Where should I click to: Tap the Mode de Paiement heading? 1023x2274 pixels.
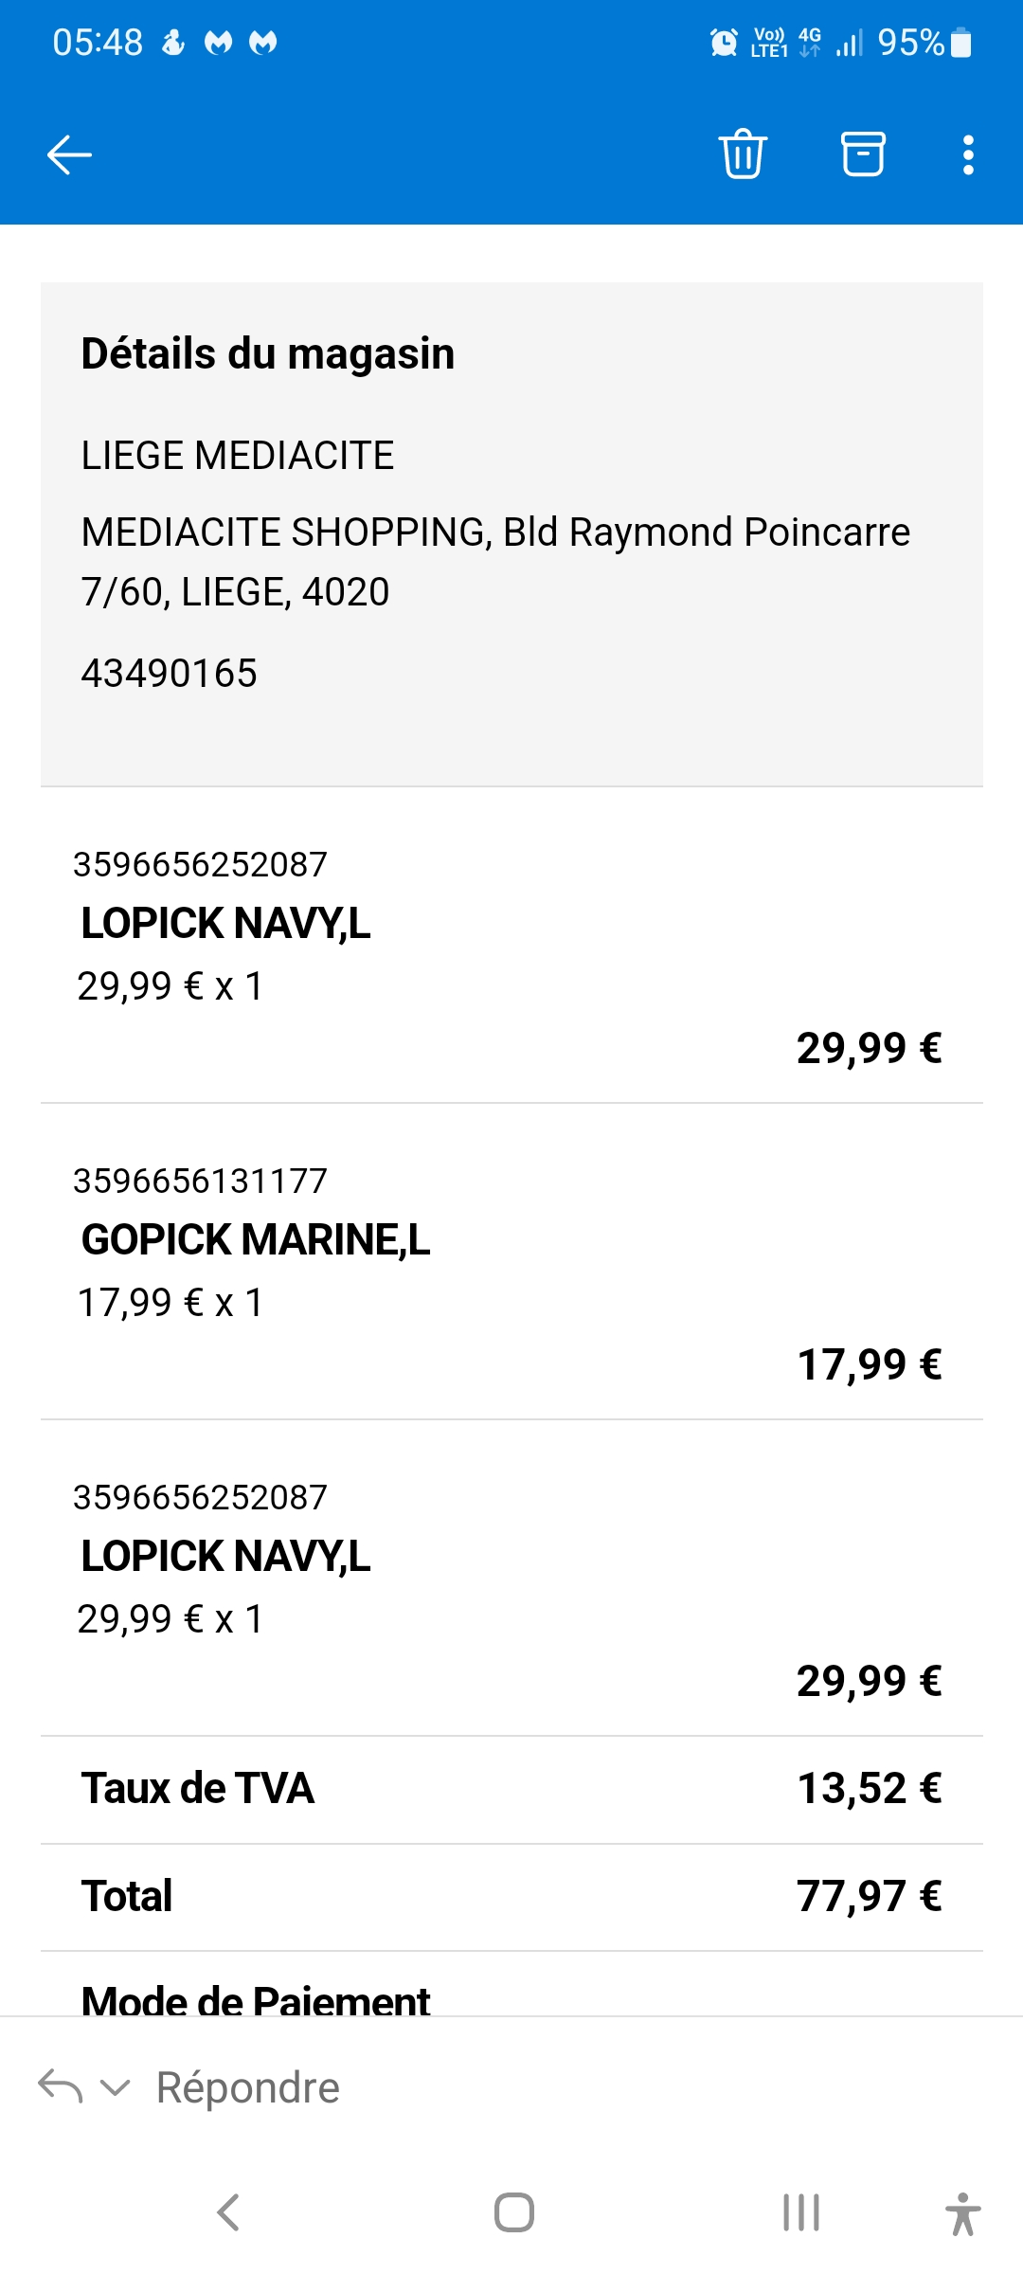click(x=256, y=1999)
